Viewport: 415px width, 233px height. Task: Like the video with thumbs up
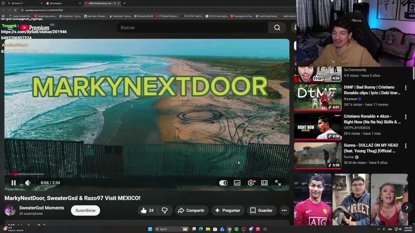(x=147, y=210)
